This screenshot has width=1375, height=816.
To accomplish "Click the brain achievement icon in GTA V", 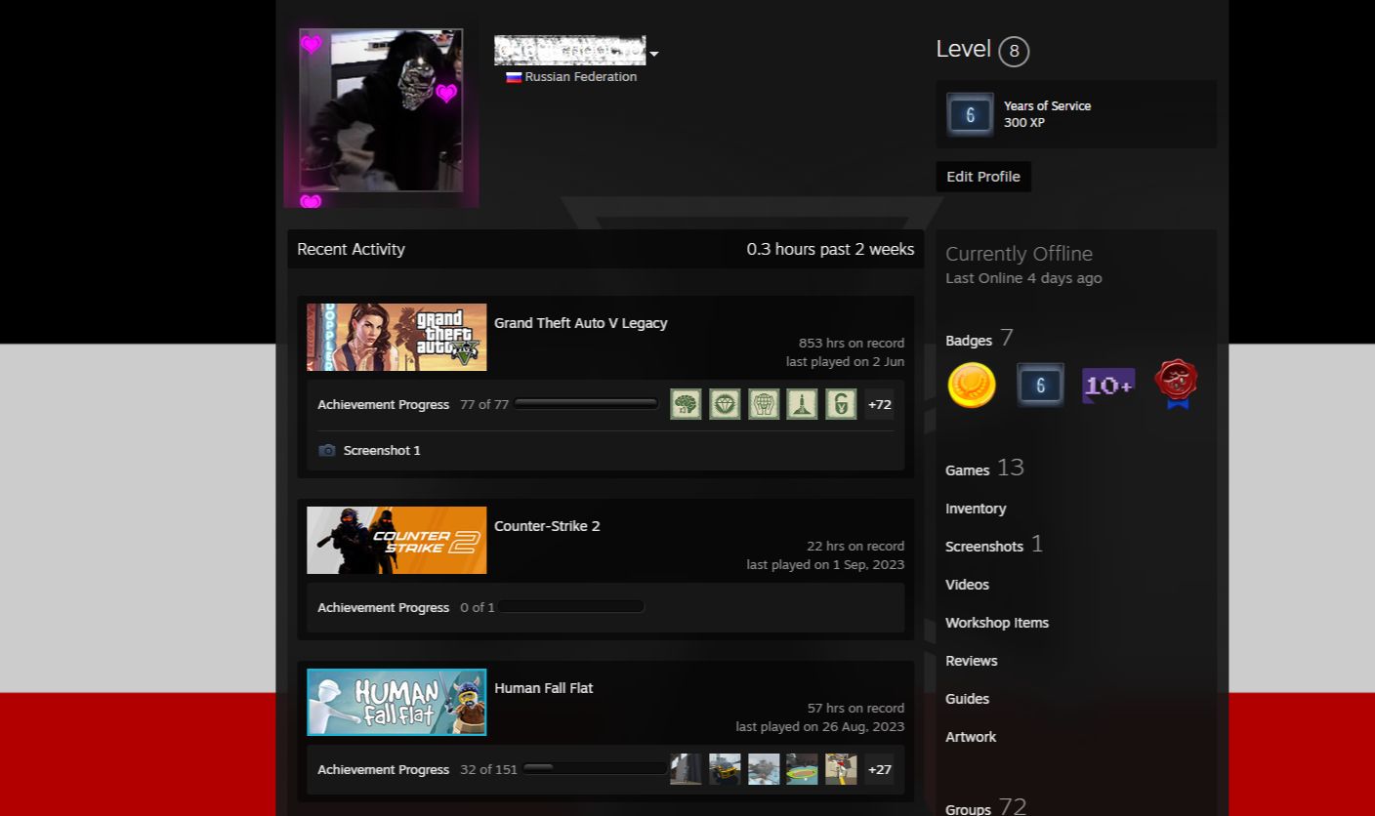I will point(686,404).
